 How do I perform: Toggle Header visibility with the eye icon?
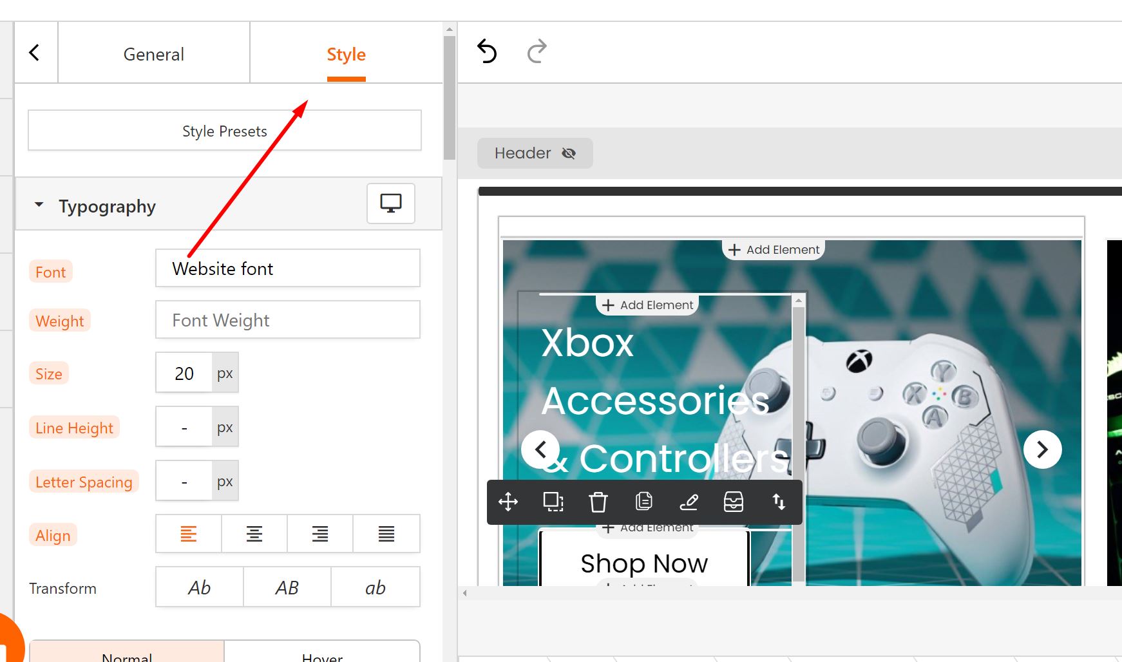tap(569, 153)
